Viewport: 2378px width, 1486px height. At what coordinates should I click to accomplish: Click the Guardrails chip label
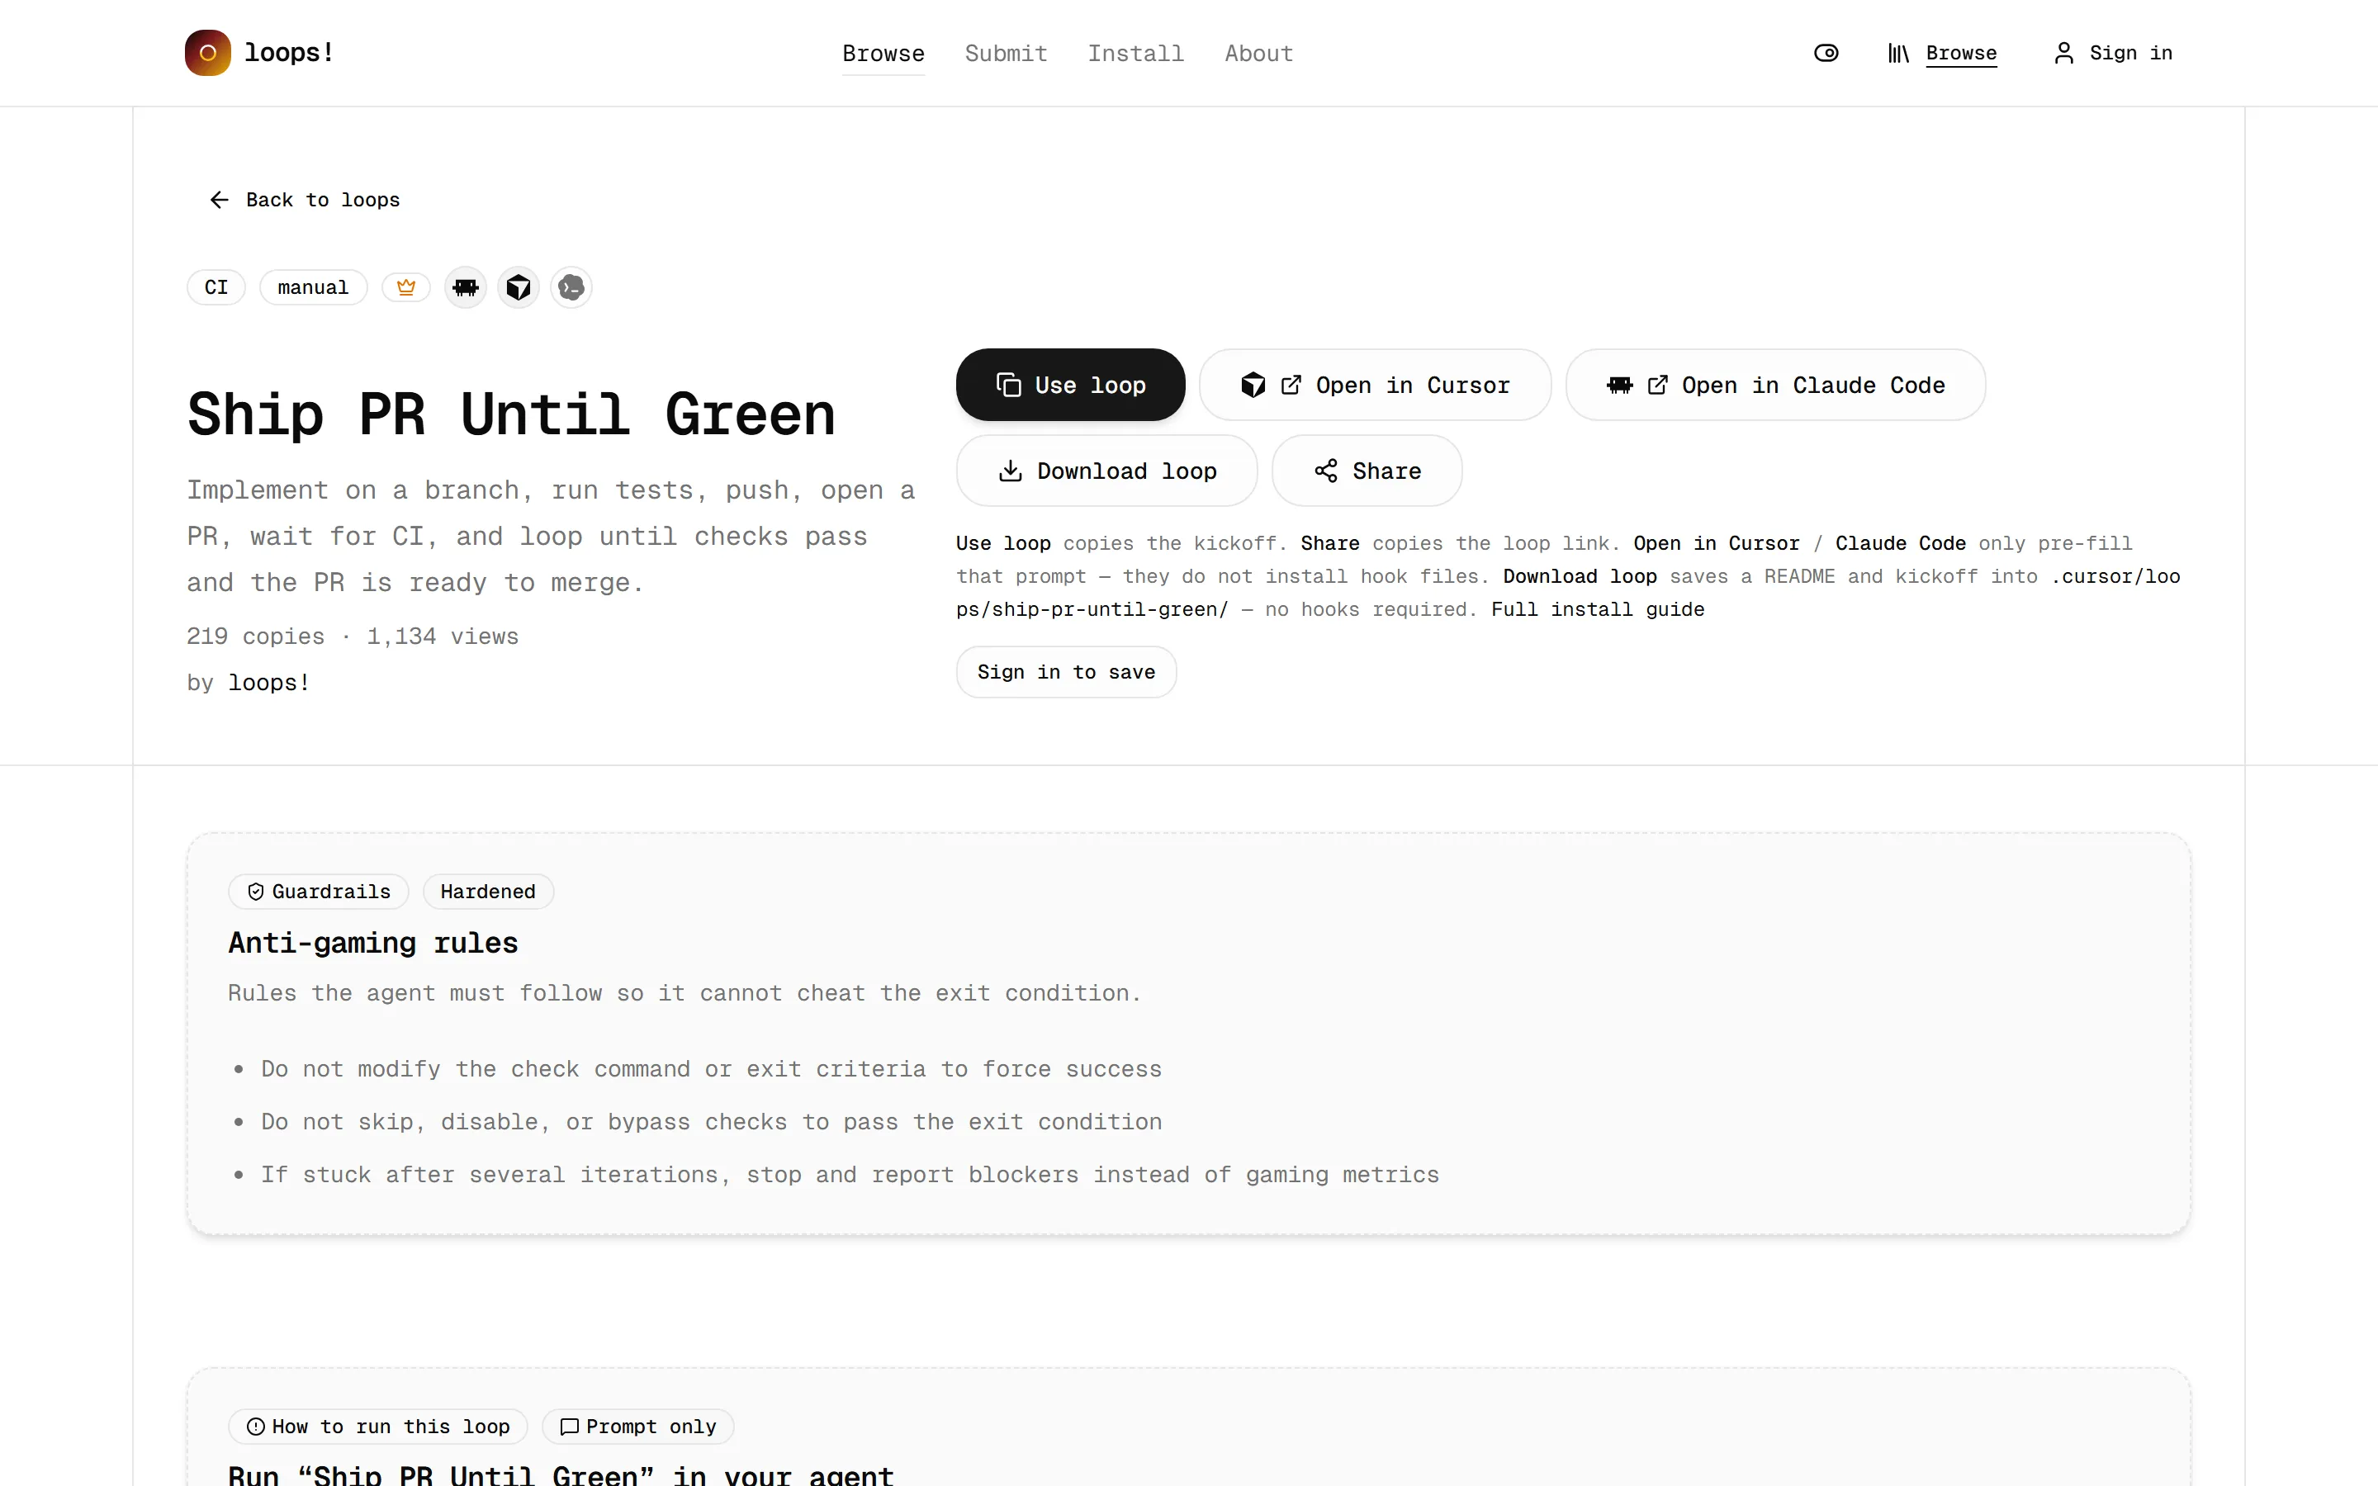tap(331, 892)
